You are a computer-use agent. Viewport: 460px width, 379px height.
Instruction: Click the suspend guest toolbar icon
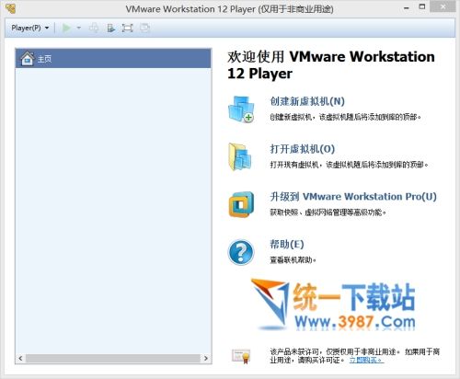[110, 28]
